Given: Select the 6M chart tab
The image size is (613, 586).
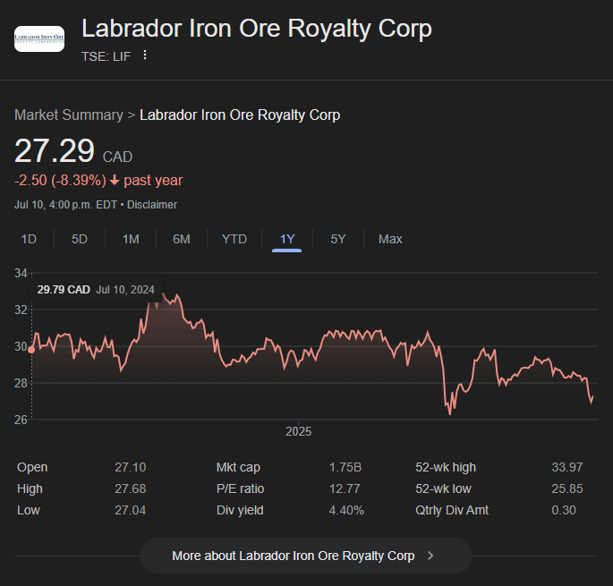Looking at the screenshot, I should coord(182,239).
